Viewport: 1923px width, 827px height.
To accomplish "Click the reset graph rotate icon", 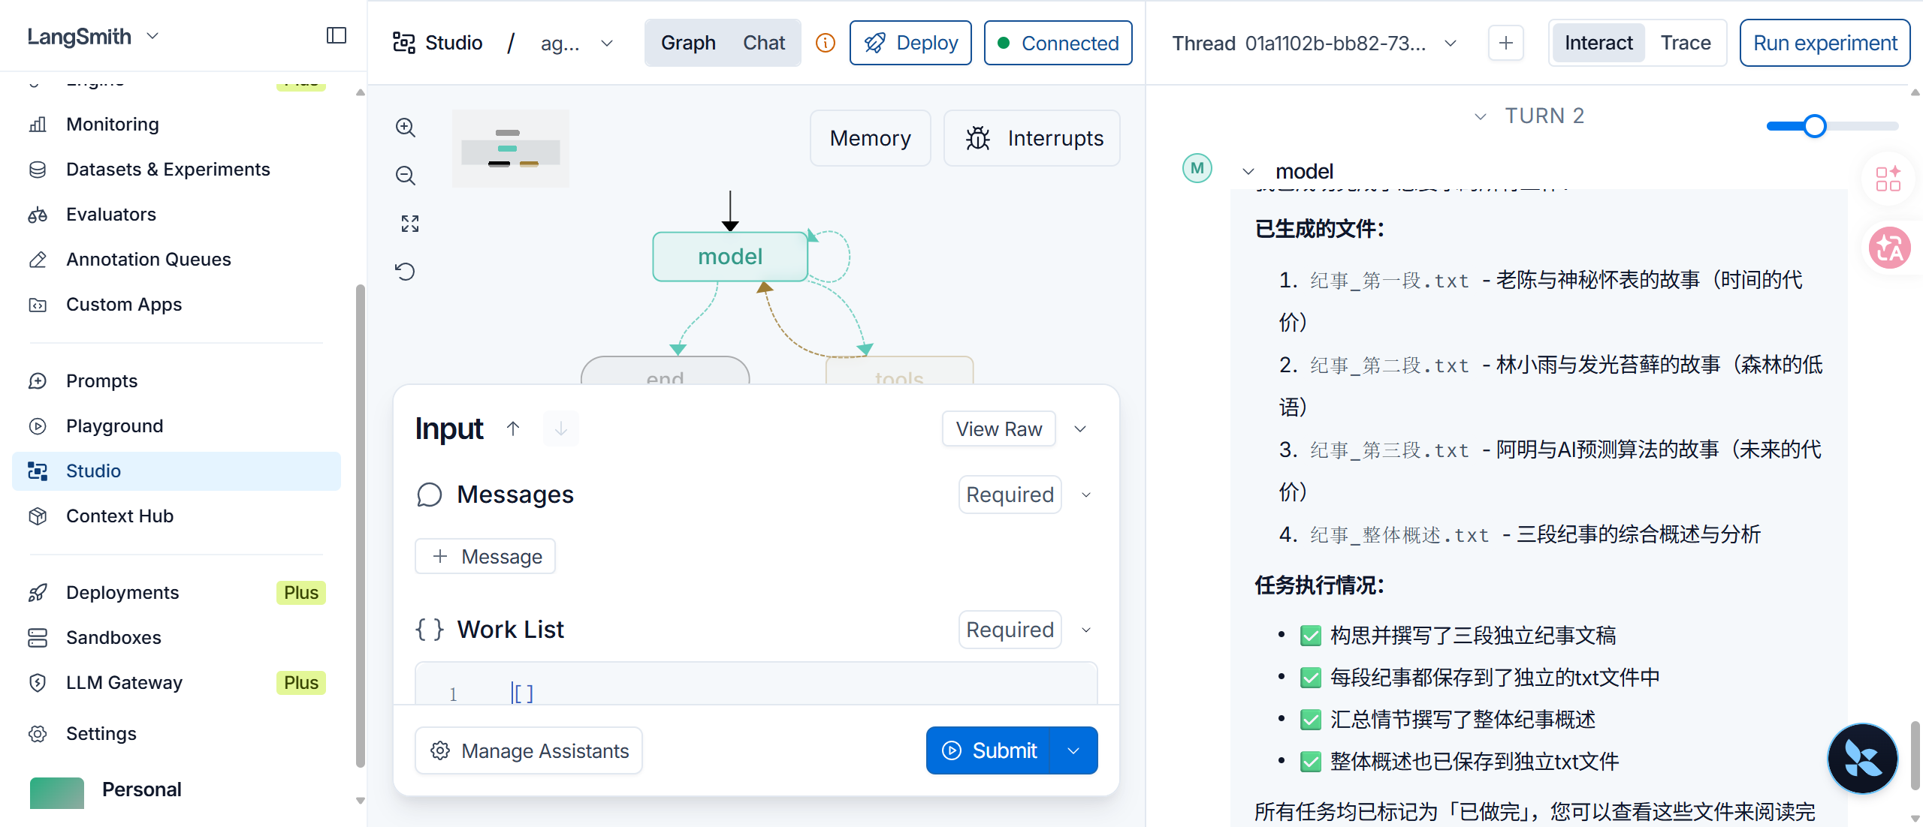I will coord(406,272).
